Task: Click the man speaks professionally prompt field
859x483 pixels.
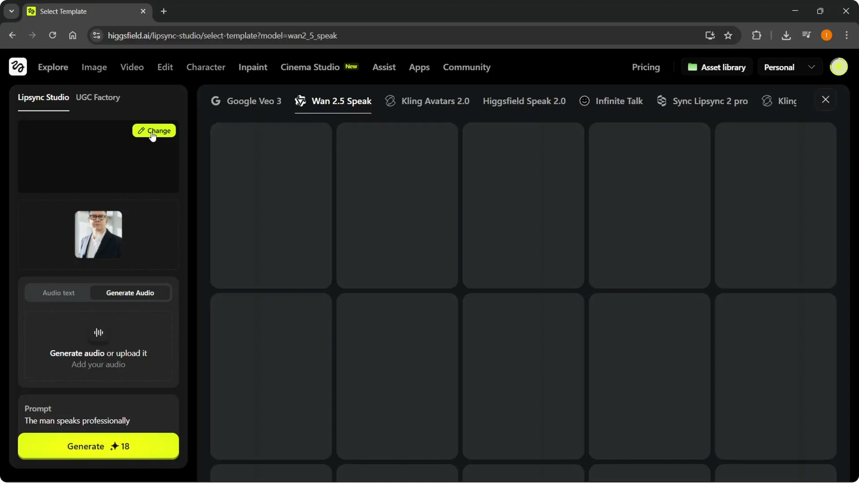Action: (77, 420)
